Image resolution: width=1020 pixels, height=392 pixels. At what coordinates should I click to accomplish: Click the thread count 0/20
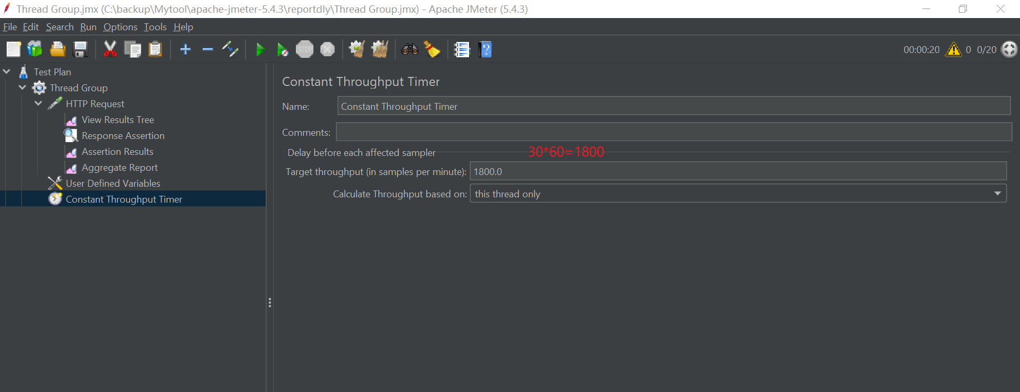click(987, 50)
